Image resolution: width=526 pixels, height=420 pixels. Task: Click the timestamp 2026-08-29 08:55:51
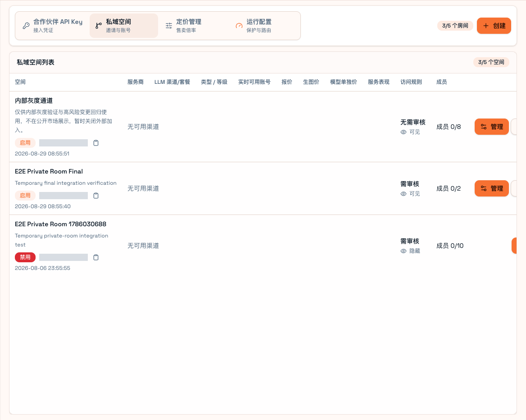coord(42,154)
